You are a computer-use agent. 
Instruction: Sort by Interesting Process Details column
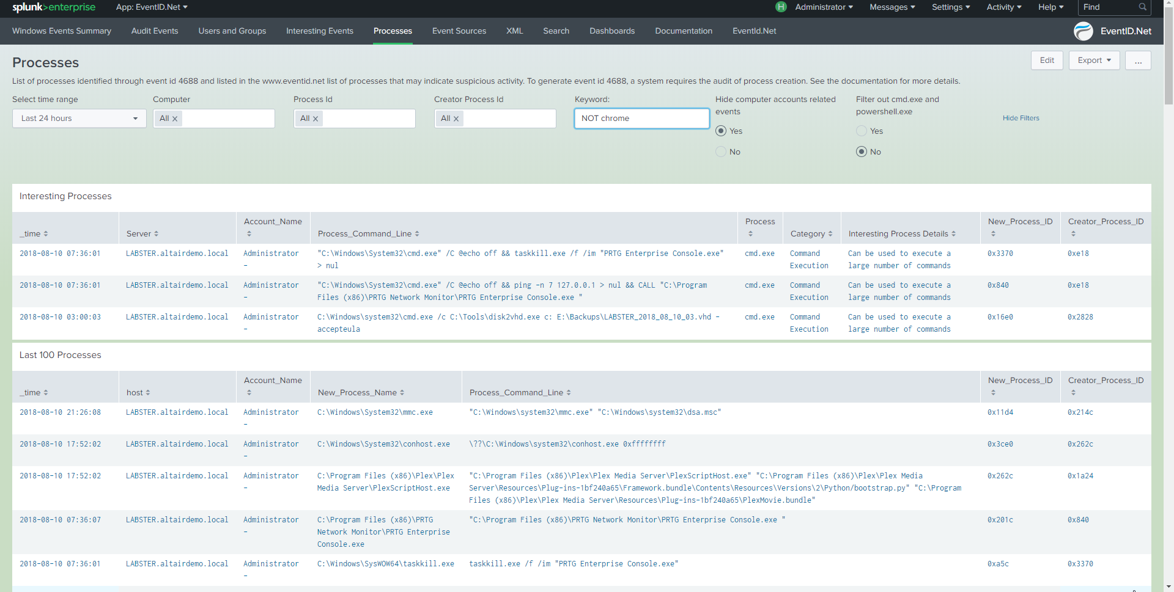point(902,234)
